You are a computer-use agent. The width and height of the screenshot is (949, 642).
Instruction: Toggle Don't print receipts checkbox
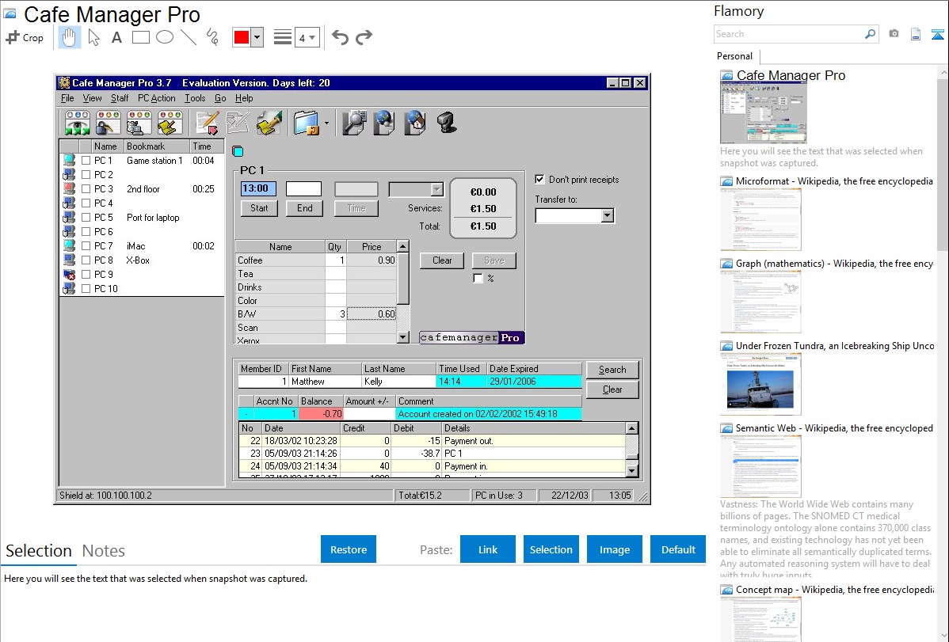coord(540,180)
